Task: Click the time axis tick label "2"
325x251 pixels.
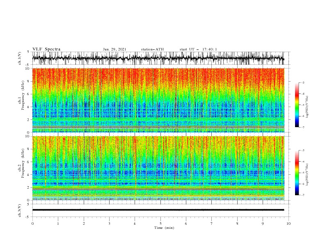Action: [84, 224]
